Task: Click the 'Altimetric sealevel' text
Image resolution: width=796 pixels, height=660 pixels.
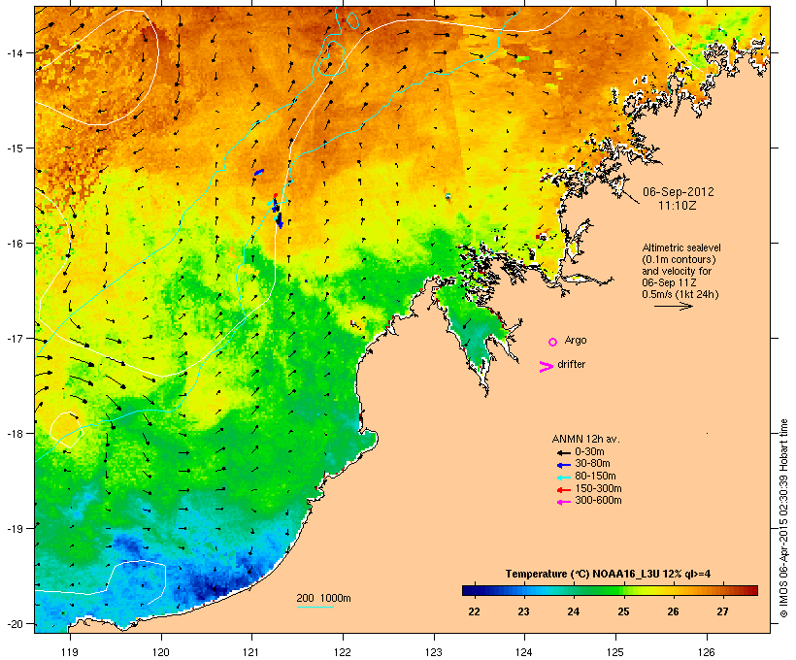Action: pos(681,247)
